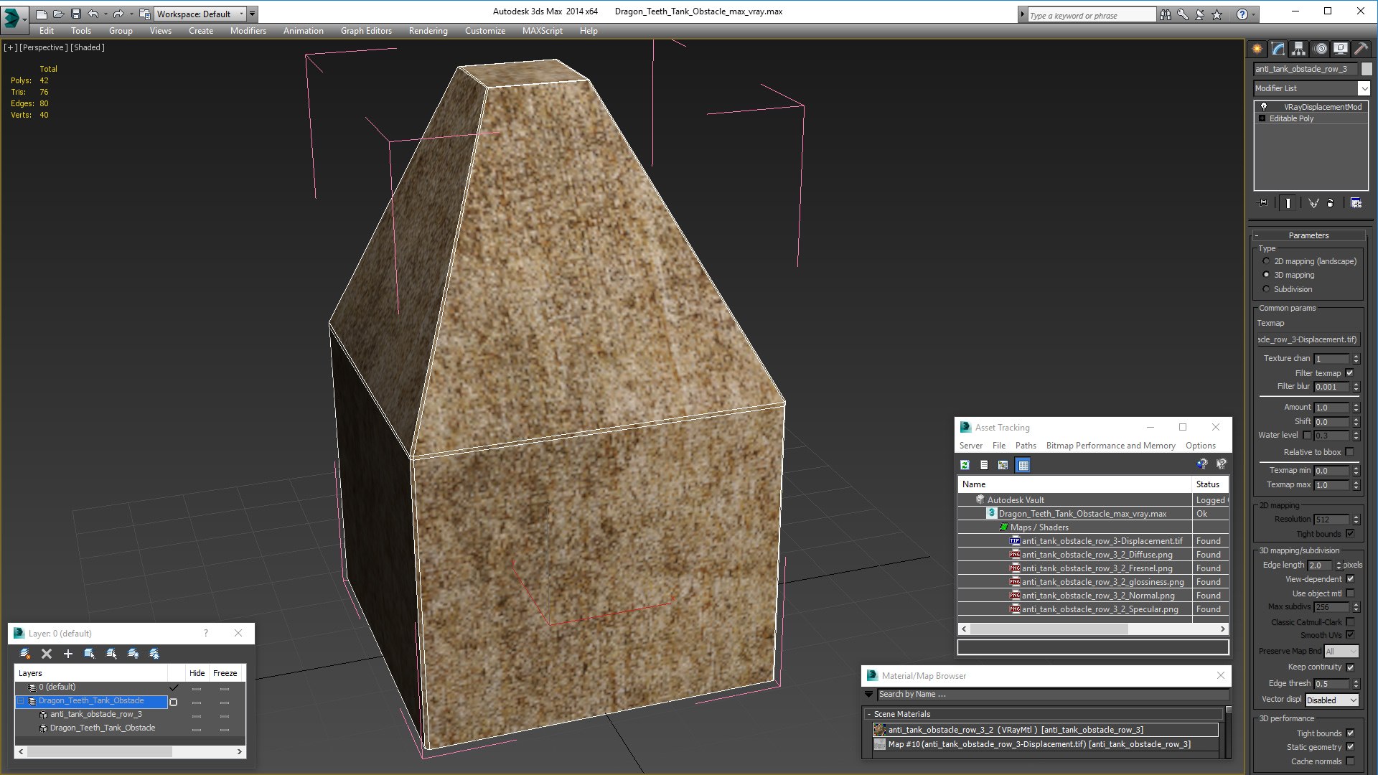Click the Displacement.tif Texmap button

click(1308, 339)
